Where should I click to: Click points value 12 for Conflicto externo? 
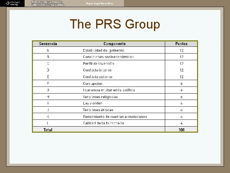click(181, 77)
